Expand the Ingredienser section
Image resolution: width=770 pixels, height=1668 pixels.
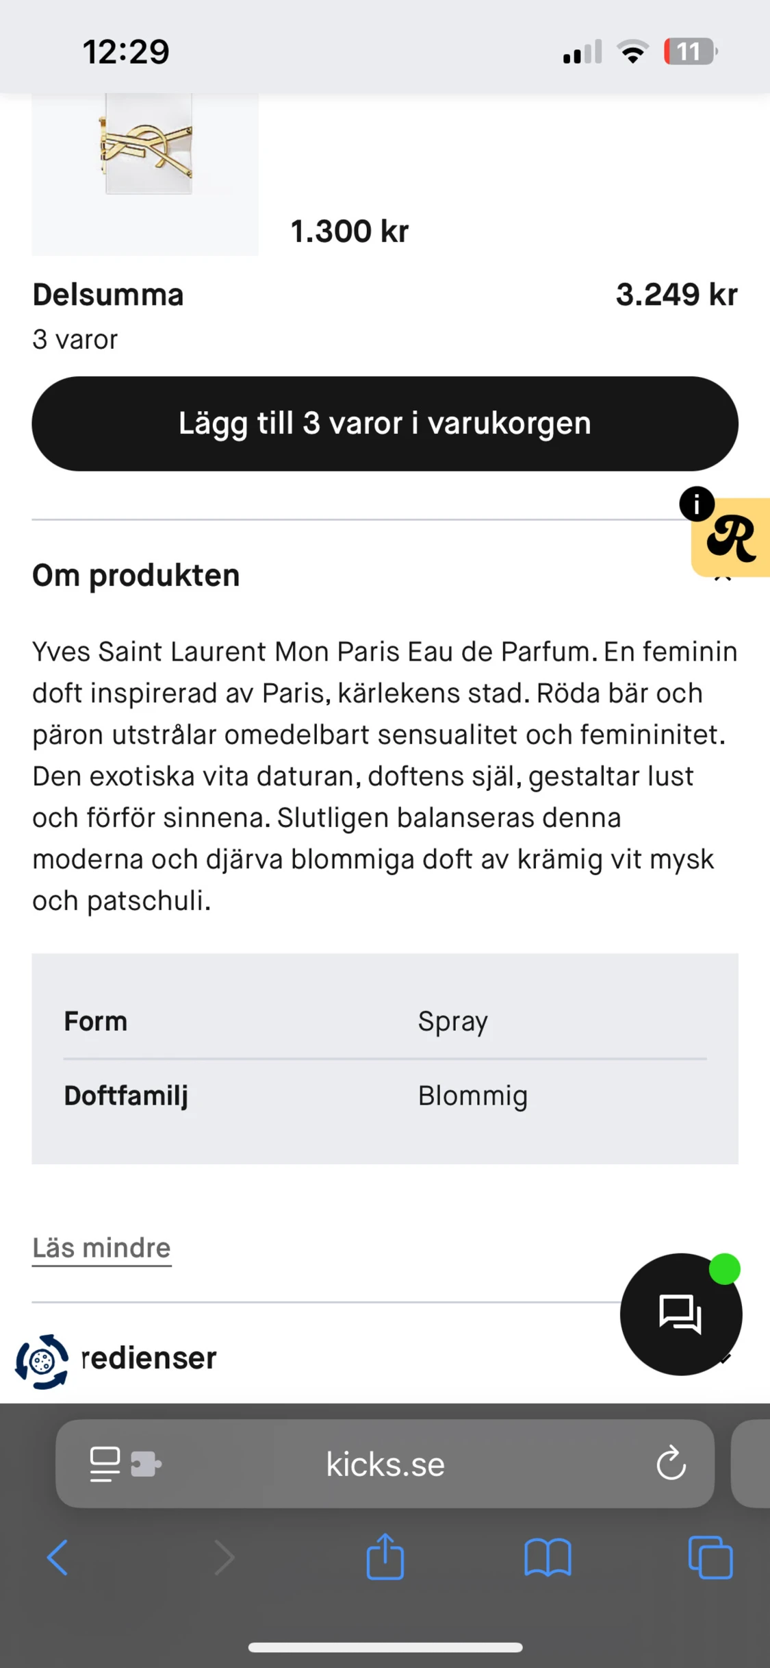[149, 1358]
